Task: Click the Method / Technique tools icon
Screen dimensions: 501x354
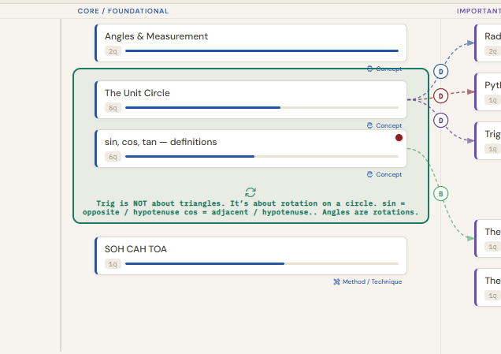Action: tap(337, 281)
